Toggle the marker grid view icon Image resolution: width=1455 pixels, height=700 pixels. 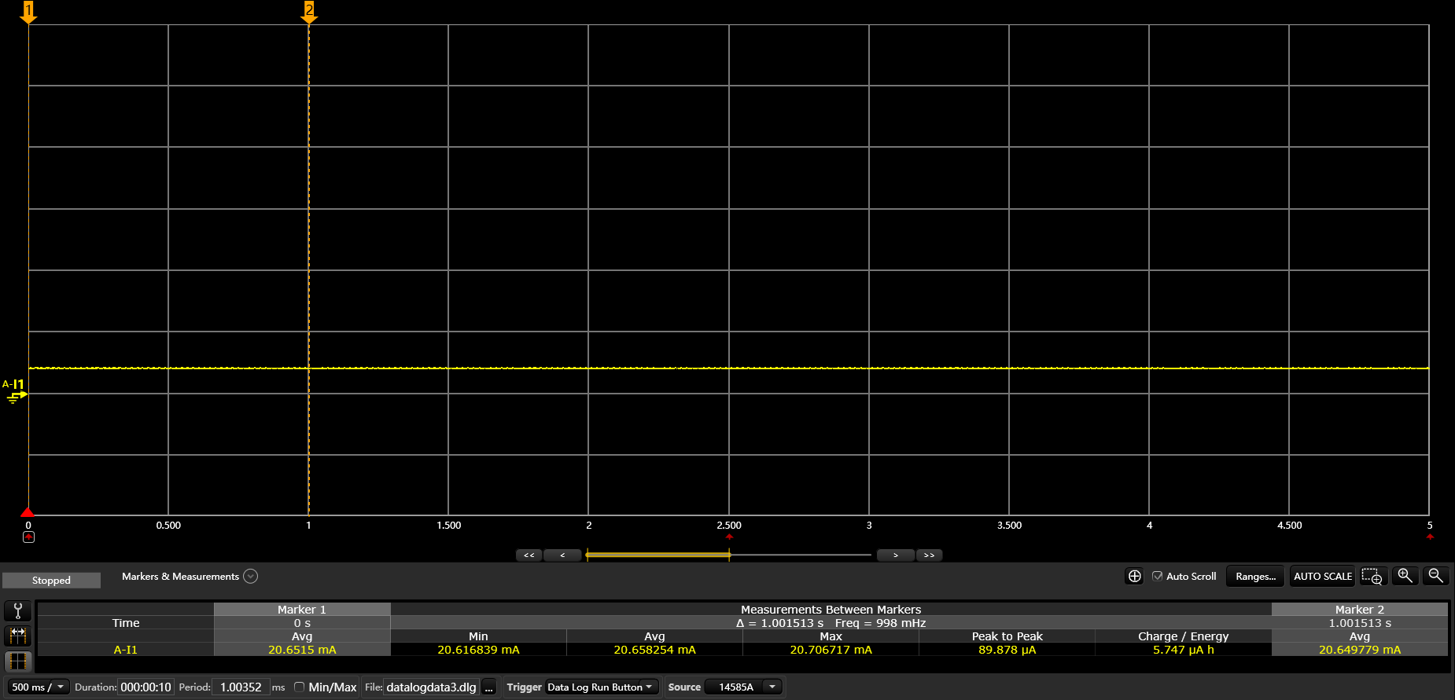click(x=18, y=662)
